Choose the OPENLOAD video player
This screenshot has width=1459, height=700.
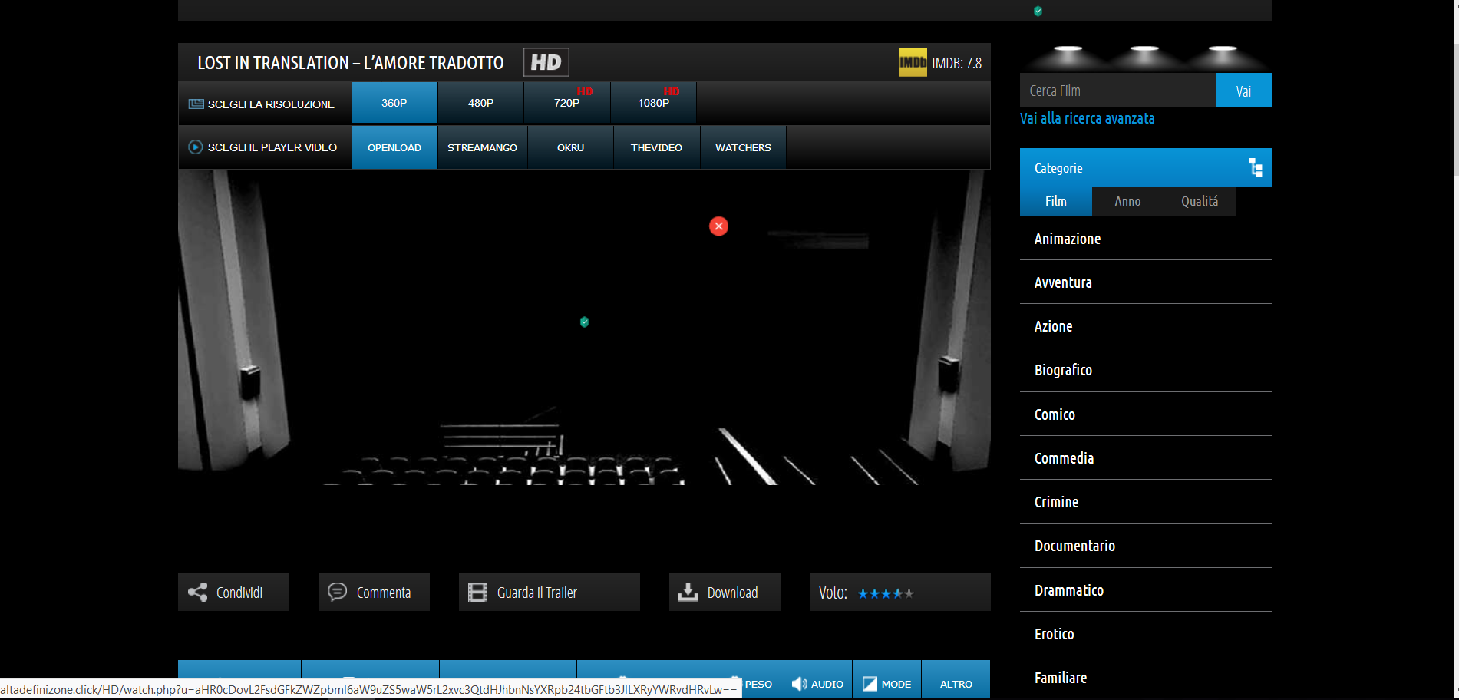(x=394, y=147)
